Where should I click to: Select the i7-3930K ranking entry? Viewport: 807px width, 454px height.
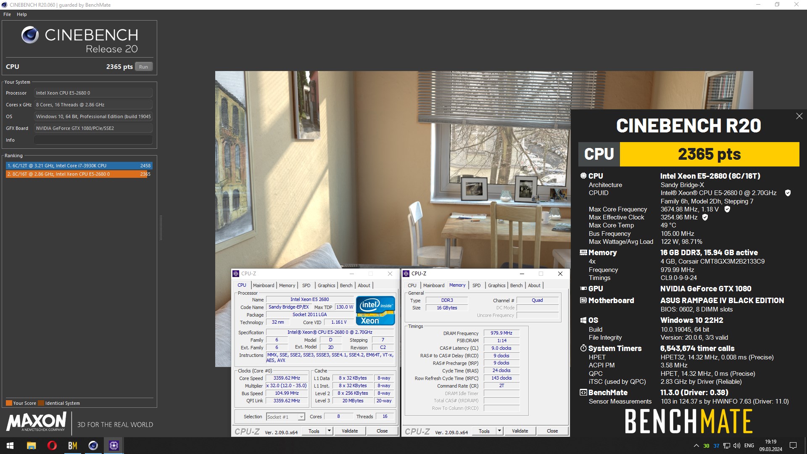coord(79,166)
